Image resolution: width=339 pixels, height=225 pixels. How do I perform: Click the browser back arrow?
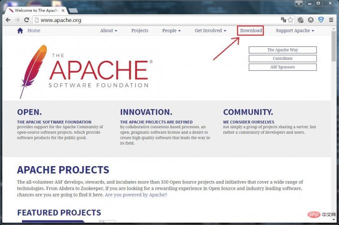coord(8,20)
